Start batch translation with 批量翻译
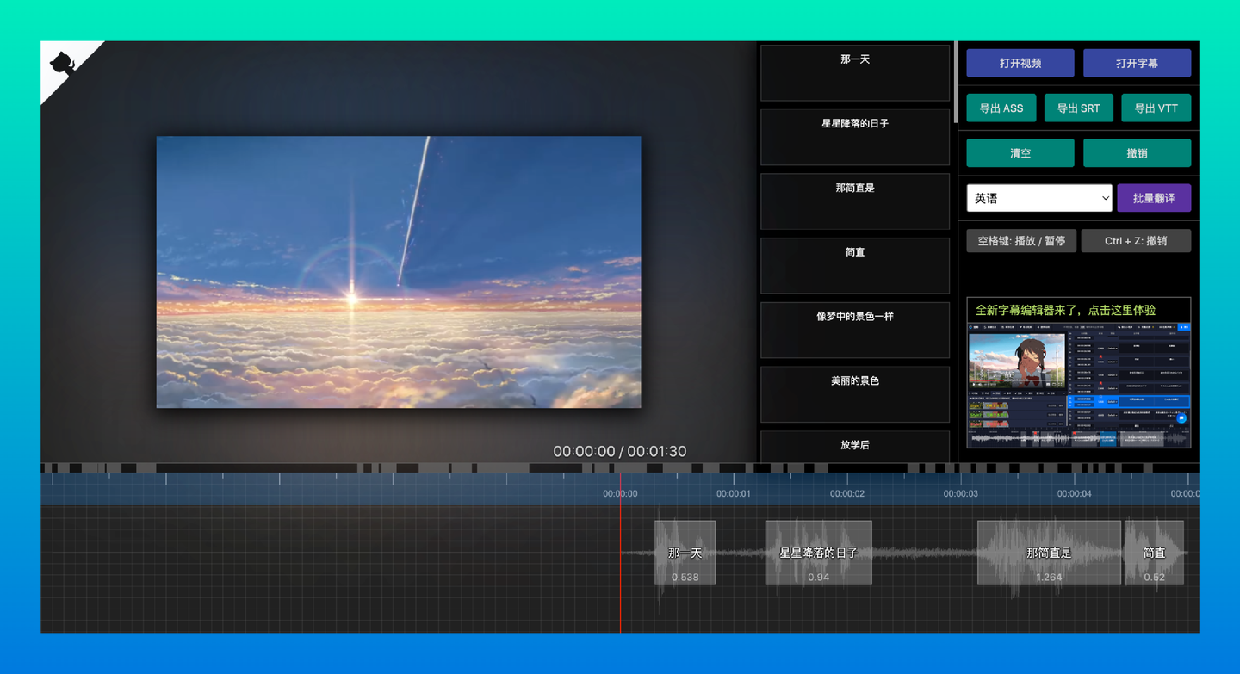1240x674 pixels. pos(1154,198)
